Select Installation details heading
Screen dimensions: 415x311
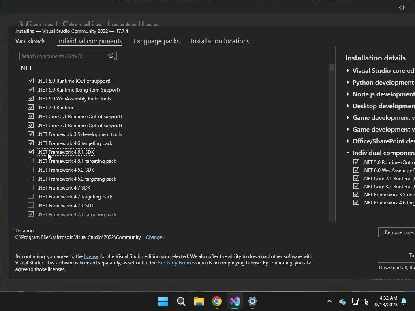(375, 58)
